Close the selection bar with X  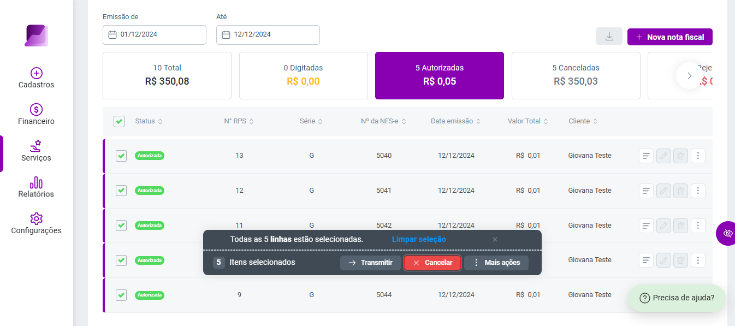[495, 239]
